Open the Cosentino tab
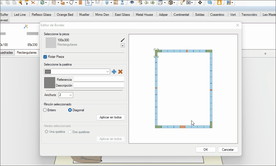This screenshot has width=276, height=166. (x=217, y=15)
